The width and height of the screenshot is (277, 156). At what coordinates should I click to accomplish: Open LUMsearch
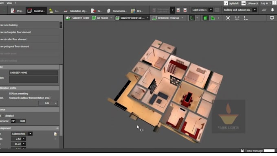click(x=250, y=3)
